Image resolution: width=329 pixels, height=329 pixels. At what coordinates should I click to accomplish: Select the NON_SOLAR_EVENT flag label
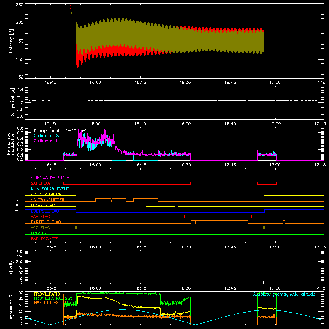point(50,189)
